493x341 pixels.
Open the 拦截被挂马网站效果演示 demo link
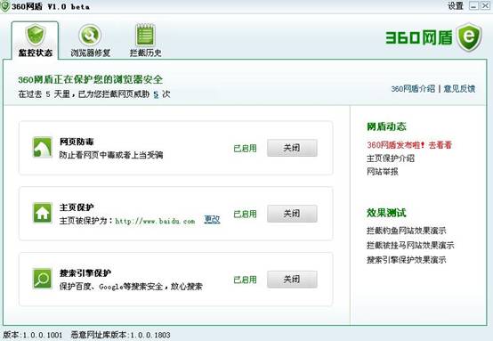[410, 245]
